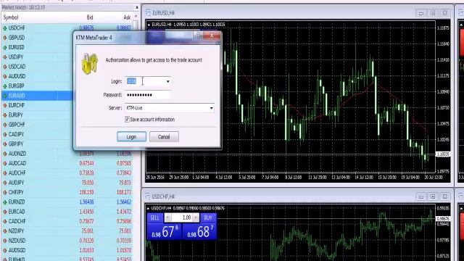
Task: Select NZDUSD row in Market Watch
Action: (67, 241)
